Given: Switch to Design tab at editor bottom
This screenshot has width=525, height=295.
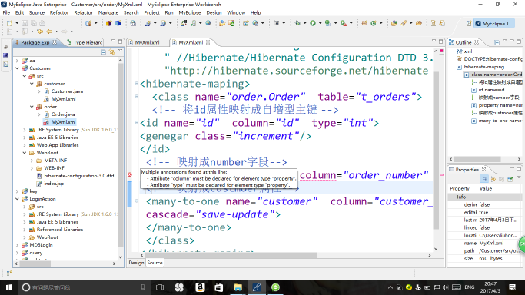Looking at the screenshot, I should point(136,263).
